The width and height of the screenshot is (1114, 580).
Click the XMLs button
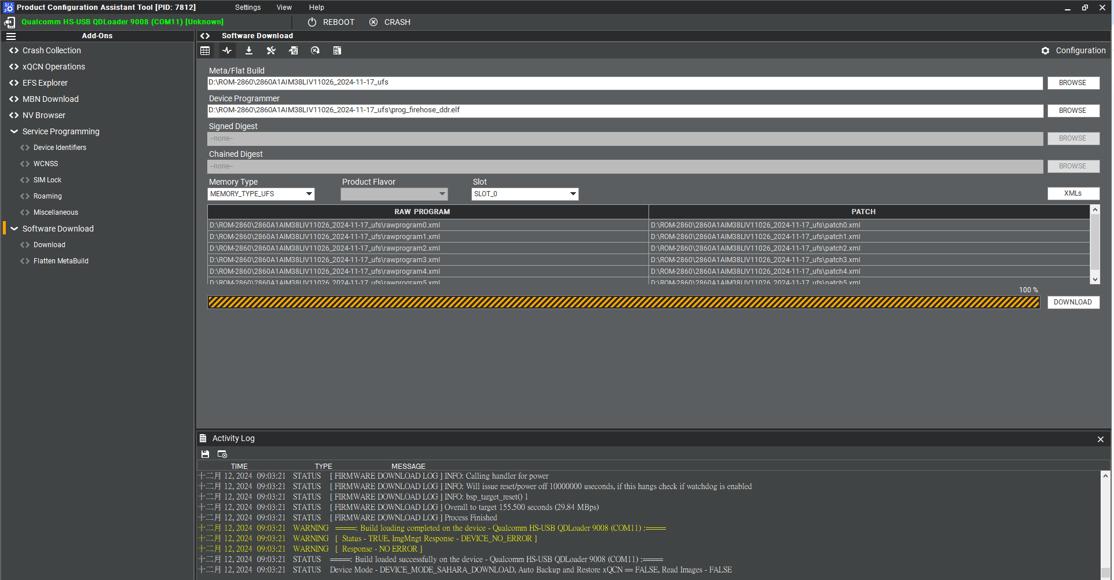click(1073, 193)
